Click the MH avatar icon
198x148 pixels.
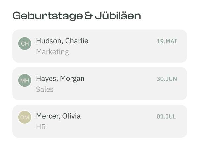tap(25, 81)
